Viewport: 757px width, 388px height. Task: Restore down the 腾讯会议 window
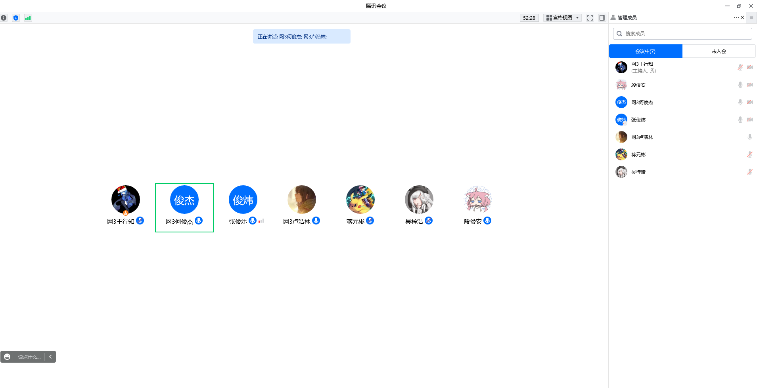(739, 6)
